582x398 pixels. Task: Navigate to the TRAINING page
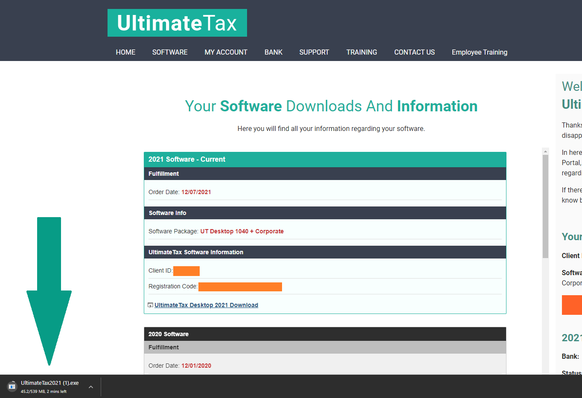click(362, 52)
